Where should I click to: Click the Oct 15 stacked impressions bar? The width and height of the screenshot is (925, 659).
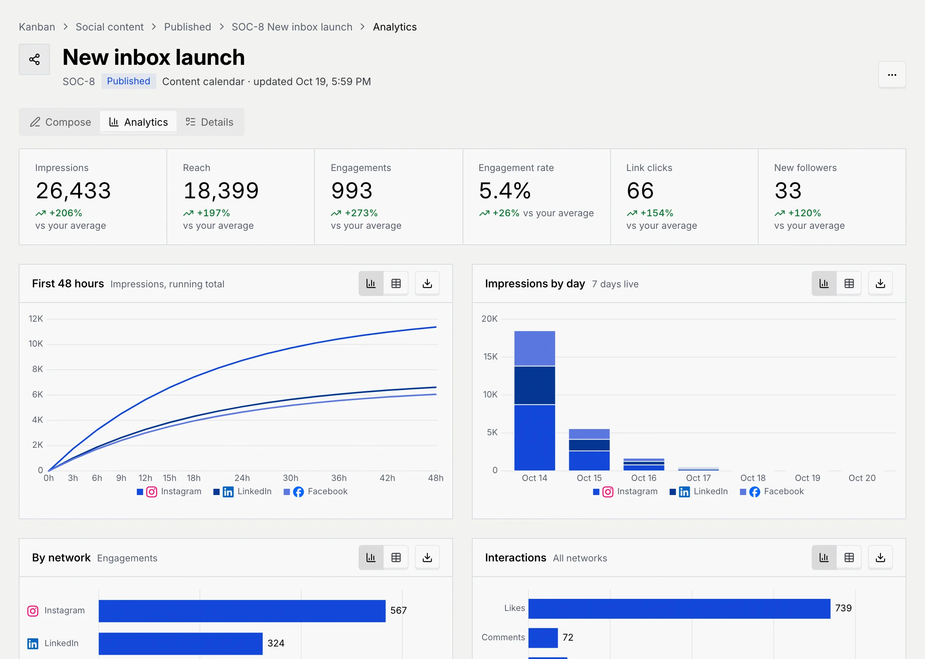[589, 450]
